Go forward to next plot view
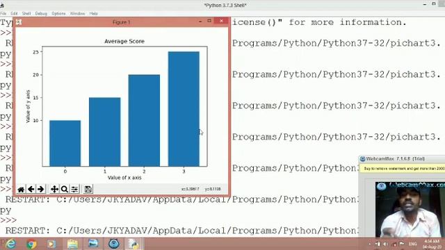 40,189
